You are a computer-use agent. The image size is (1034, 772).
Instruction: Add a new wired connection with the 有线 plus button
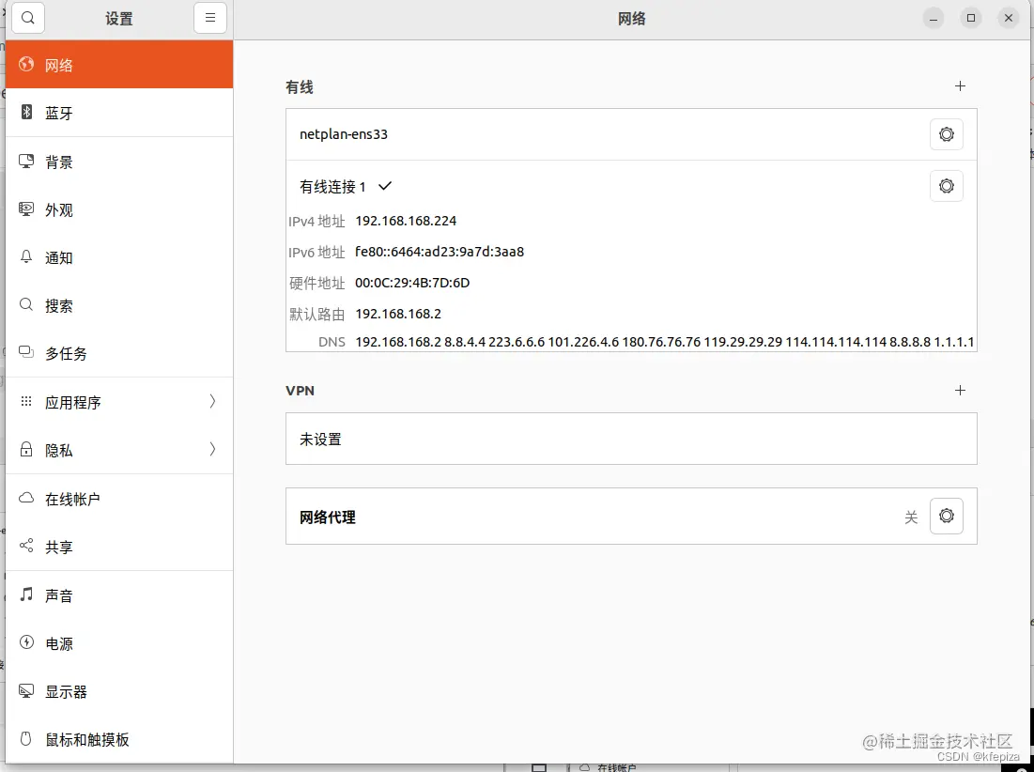tap(960, 85)
